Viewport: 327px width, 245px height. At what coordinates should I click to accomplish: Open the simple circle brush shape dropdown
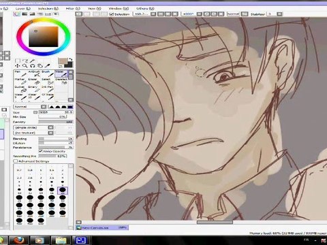[33, 127]
